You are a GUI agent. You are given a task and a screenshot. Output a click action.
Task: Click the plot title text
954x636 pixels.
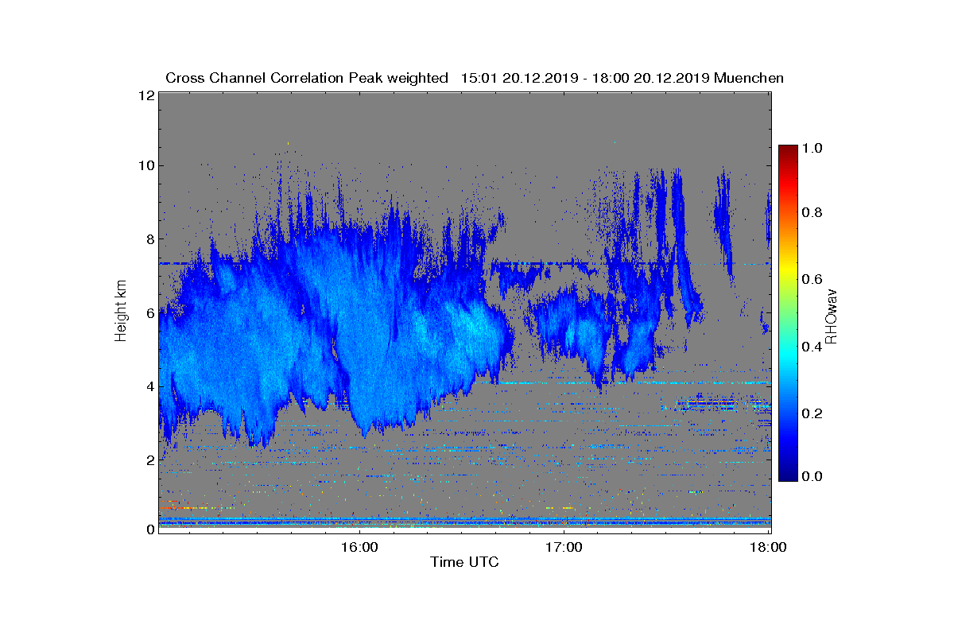pos(475,78)
